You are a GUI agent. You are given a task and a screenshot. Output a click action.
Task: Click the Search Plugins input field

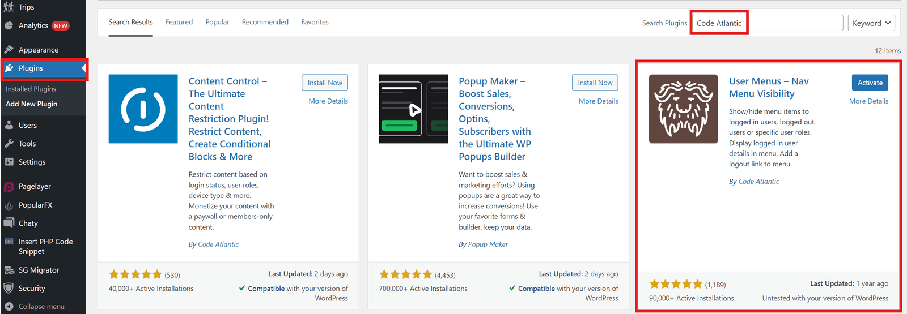pos(766,23)
